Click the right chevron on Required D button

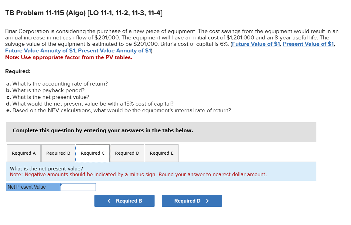click(x=208, y=201)
